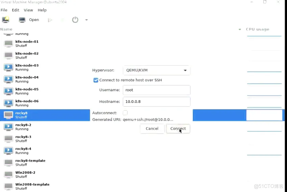Click the Generated URI qemu+ssh text
The height and width of the screenshot is (192, 287).
(x=148, y=120)
